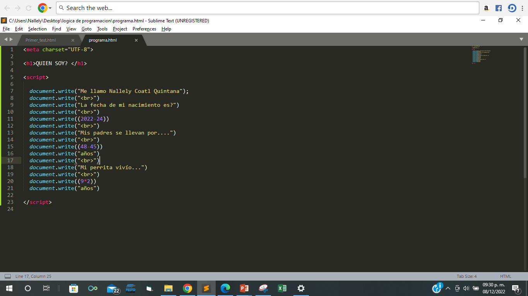Open the Amazon shortcut icon
Image resolution: width=528 pixels, height=296 pixels.
tap(487, 8)
